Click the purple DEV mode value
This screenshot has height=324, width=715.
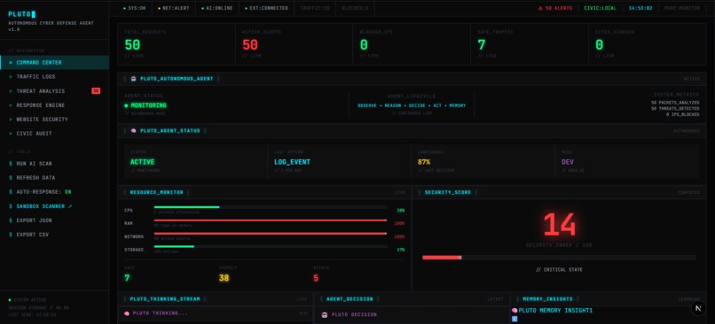567,162
